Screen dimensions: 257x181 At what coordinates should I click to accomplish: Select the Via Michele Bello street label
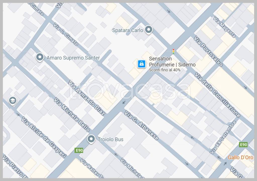[72, 115]
